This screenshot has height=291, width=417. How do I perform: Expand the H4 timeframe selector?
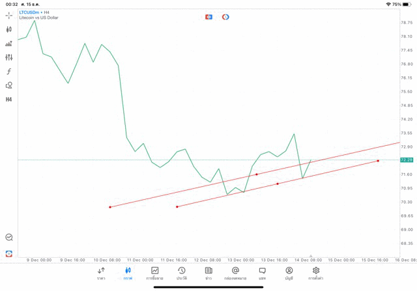9,100
